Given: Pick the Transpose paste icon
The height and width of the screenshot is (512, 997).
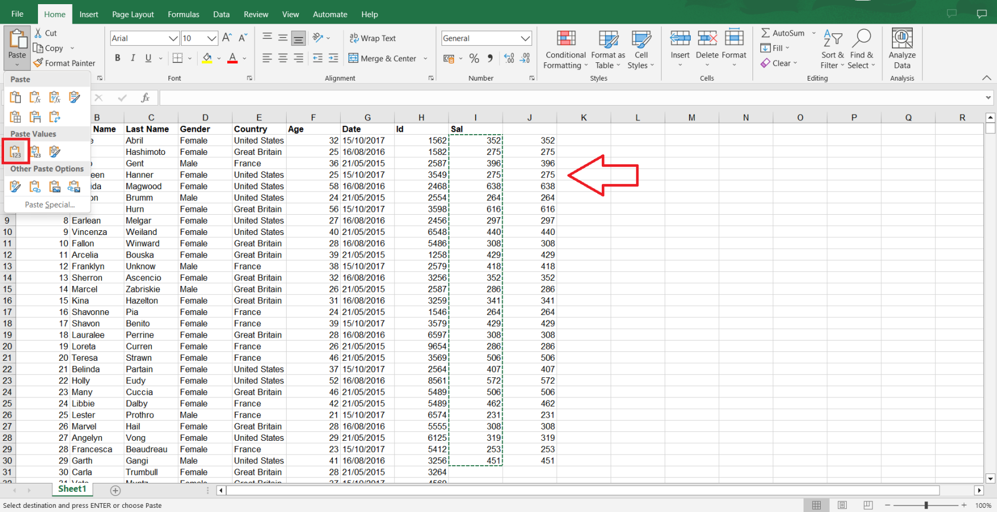Looking at the screenshot, I should click(55, 117).
